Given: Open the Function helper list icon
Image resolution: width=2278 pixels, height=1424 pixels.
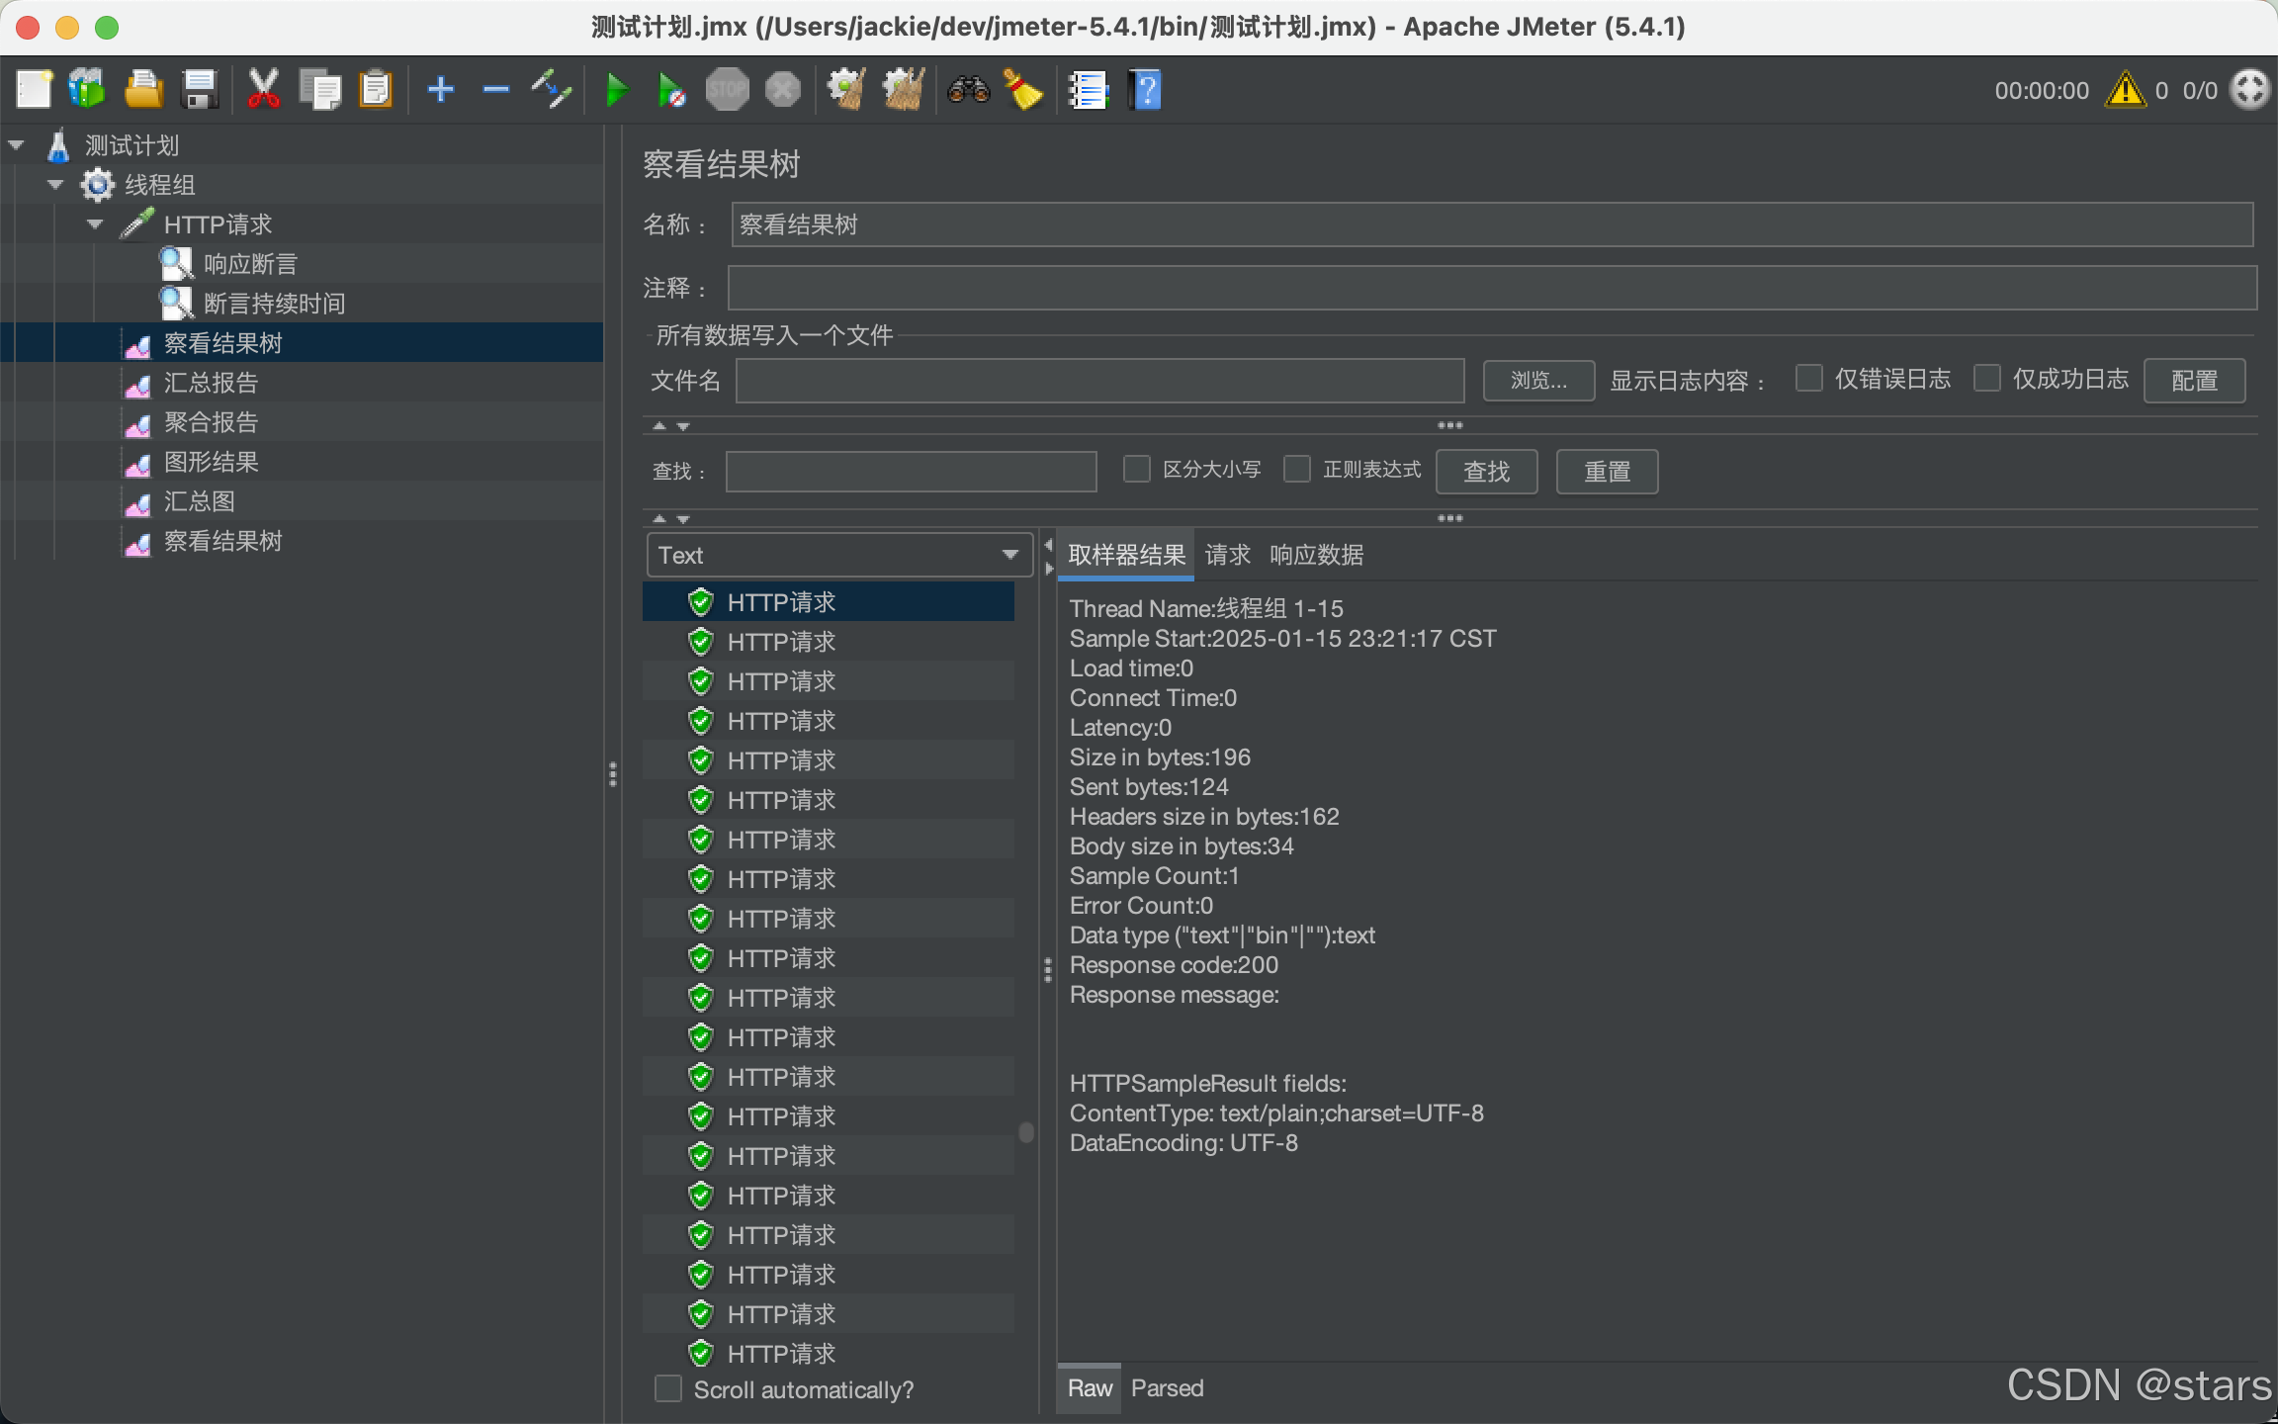Looking at the screenshot, I should pyautogui.click(x=1089, y=90).
